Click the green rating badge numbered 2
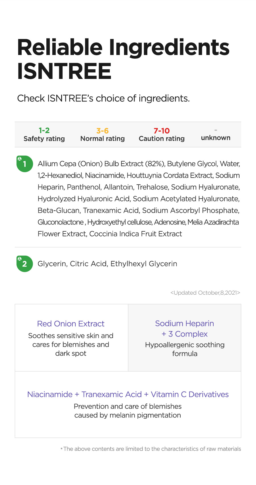Viewport: 256px width, 485px height. [25, 264]
